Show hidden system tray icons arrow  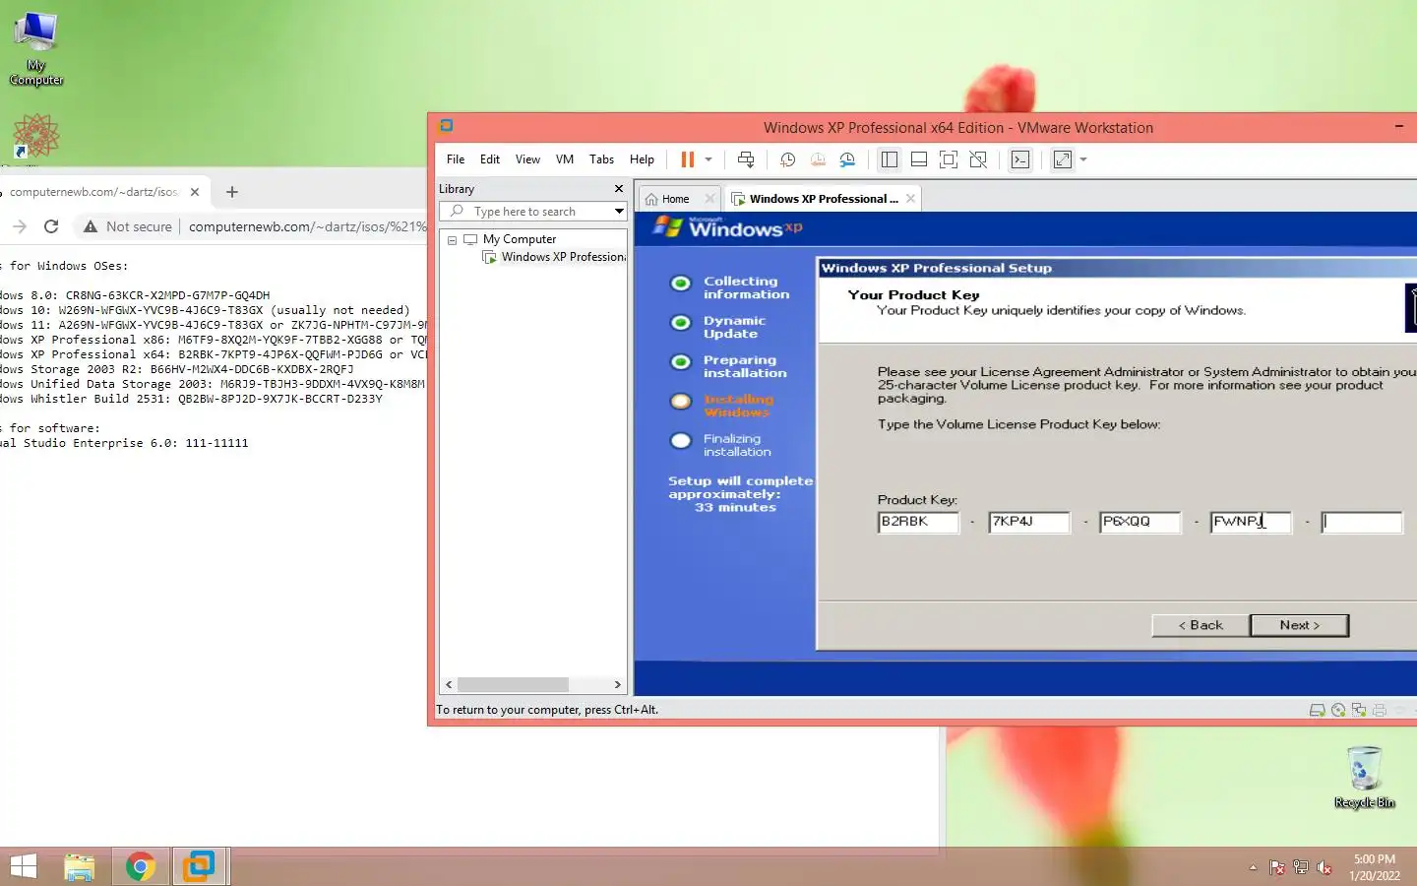coord(1253,867)
